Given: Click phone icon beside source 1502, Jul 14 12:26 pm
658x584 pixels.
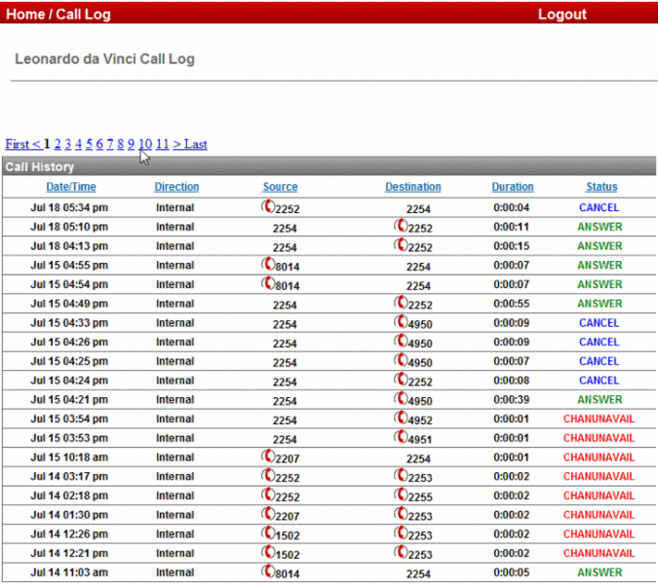Looking at the screenshot, I should coord(268,532).
